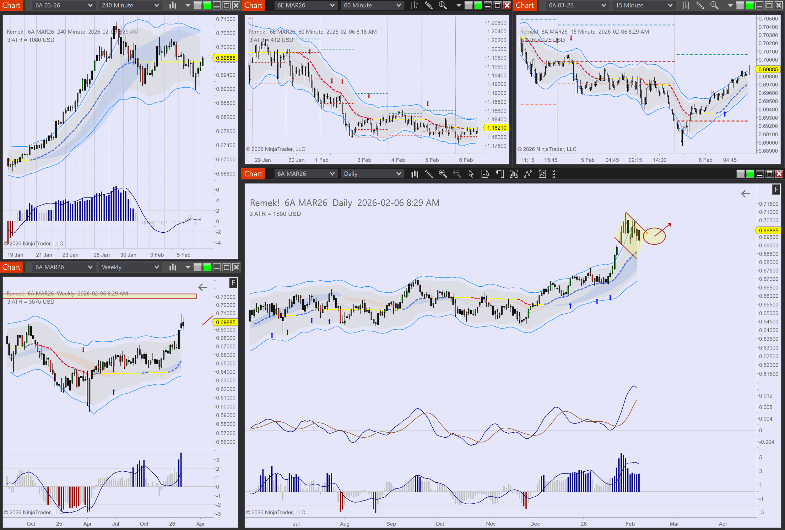Click bar style icon on 240 Minute chart
This screenshot has height=530, width=785.
point(173,5)
